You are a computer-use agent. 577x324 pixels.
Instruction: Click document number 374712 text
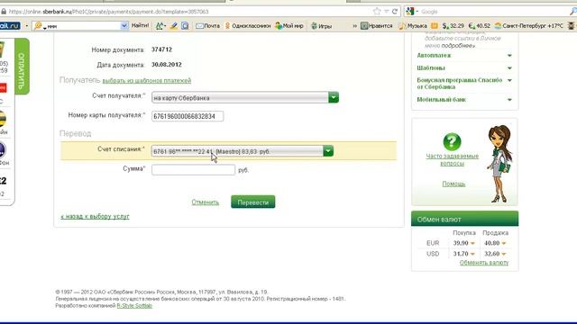pos(161,49)
